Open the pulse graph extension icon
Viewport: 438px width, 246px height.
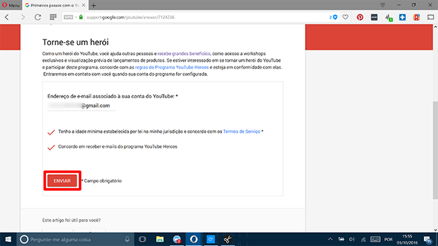pos(389,18)
